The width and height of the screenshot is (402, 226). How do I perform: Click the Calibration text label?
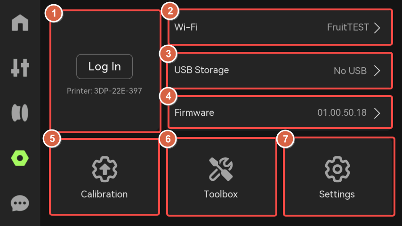pos(105,194)
